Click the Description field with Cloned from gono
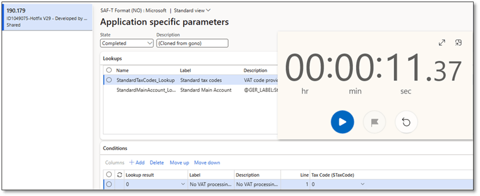The image size is (480, 196). 192,43
